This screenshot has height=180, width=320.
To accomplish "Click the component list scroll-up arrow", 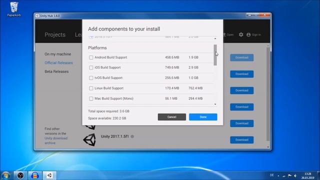I will pyautogui.click(x=215, y=38).
